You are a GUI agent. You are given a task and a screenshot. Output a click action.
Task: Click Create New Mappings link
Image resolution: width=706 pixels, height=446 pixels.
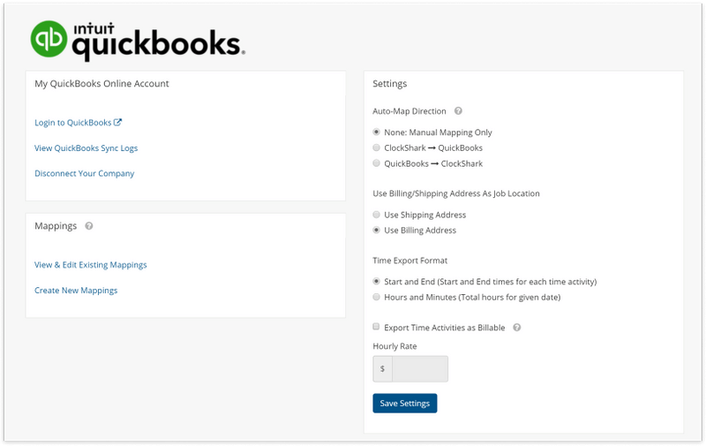point(76,291)
